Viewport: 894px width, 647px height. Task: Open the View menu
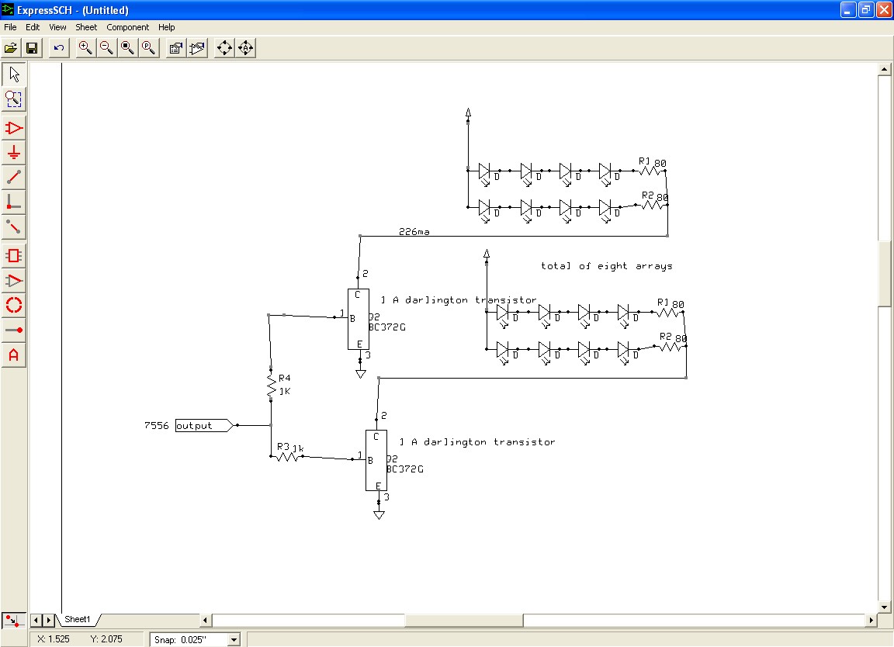point(57,27)
